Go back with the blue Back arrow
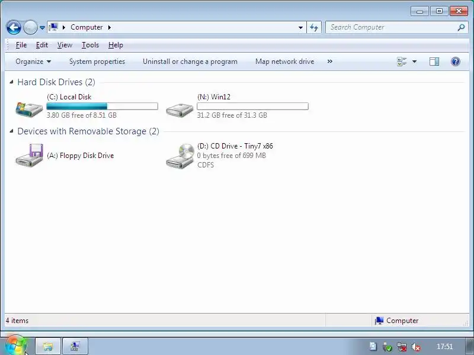The image size is (474, 355). coord(14,27)
